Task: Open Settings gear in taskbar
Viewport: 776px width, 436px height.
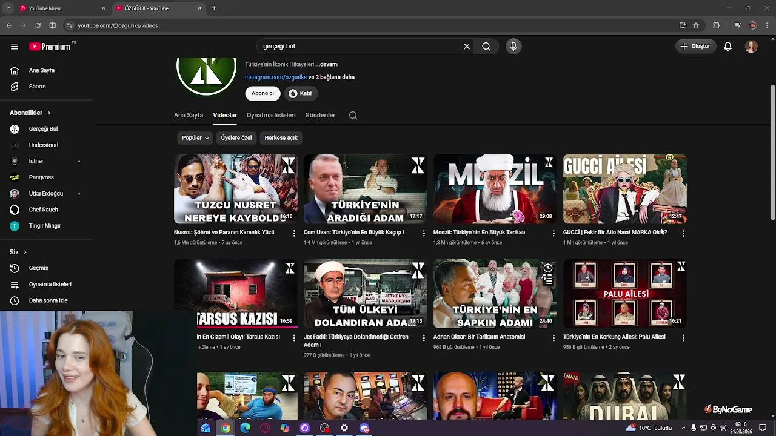Action: [x=344, y=428]
